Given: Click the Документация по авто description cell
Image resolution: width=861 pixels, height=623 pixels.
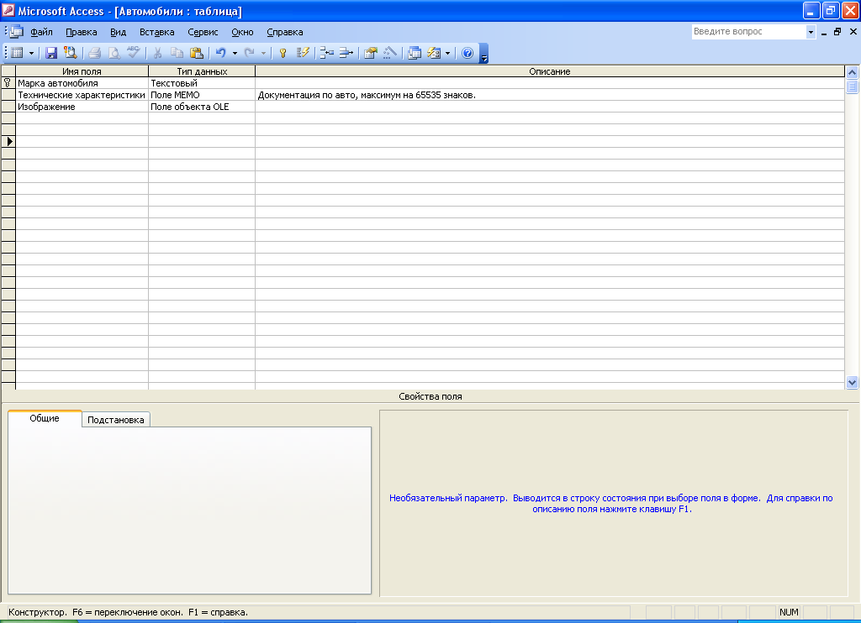Looking at the screenshot, I should coord(550,95).
